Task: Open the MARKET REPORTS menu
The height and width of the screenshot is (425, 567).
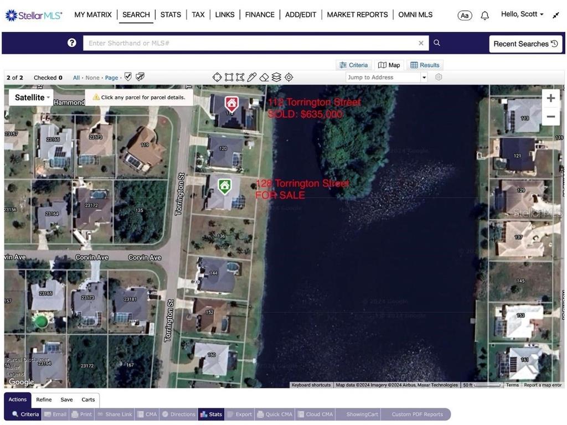Action: 357,14
